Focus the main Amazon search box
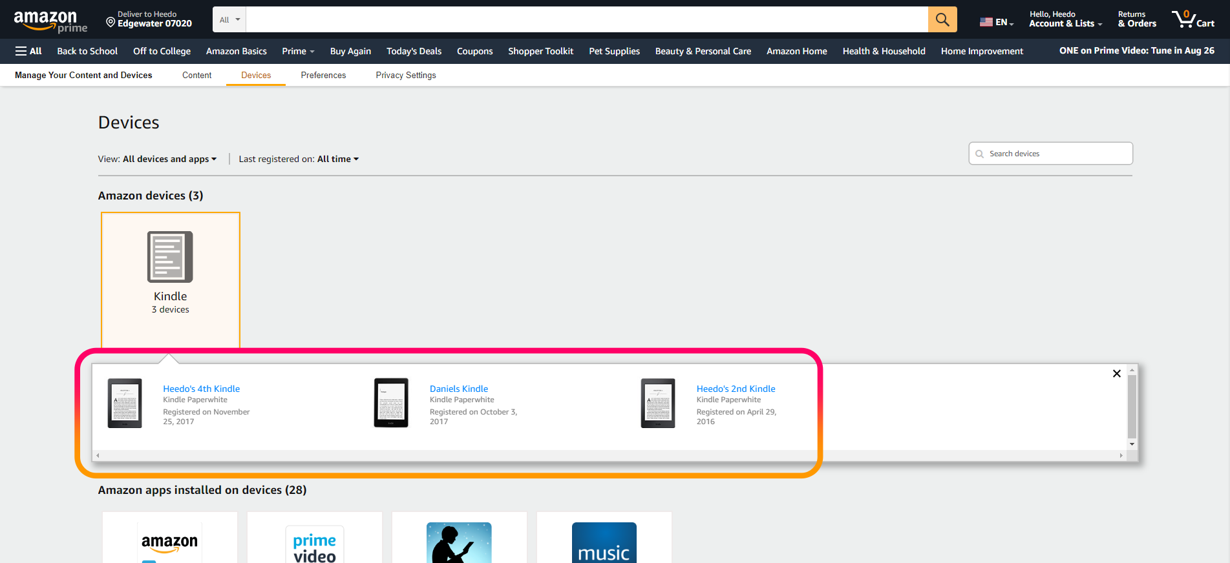This screenshot has width=1230, height=563. [587, 19]
